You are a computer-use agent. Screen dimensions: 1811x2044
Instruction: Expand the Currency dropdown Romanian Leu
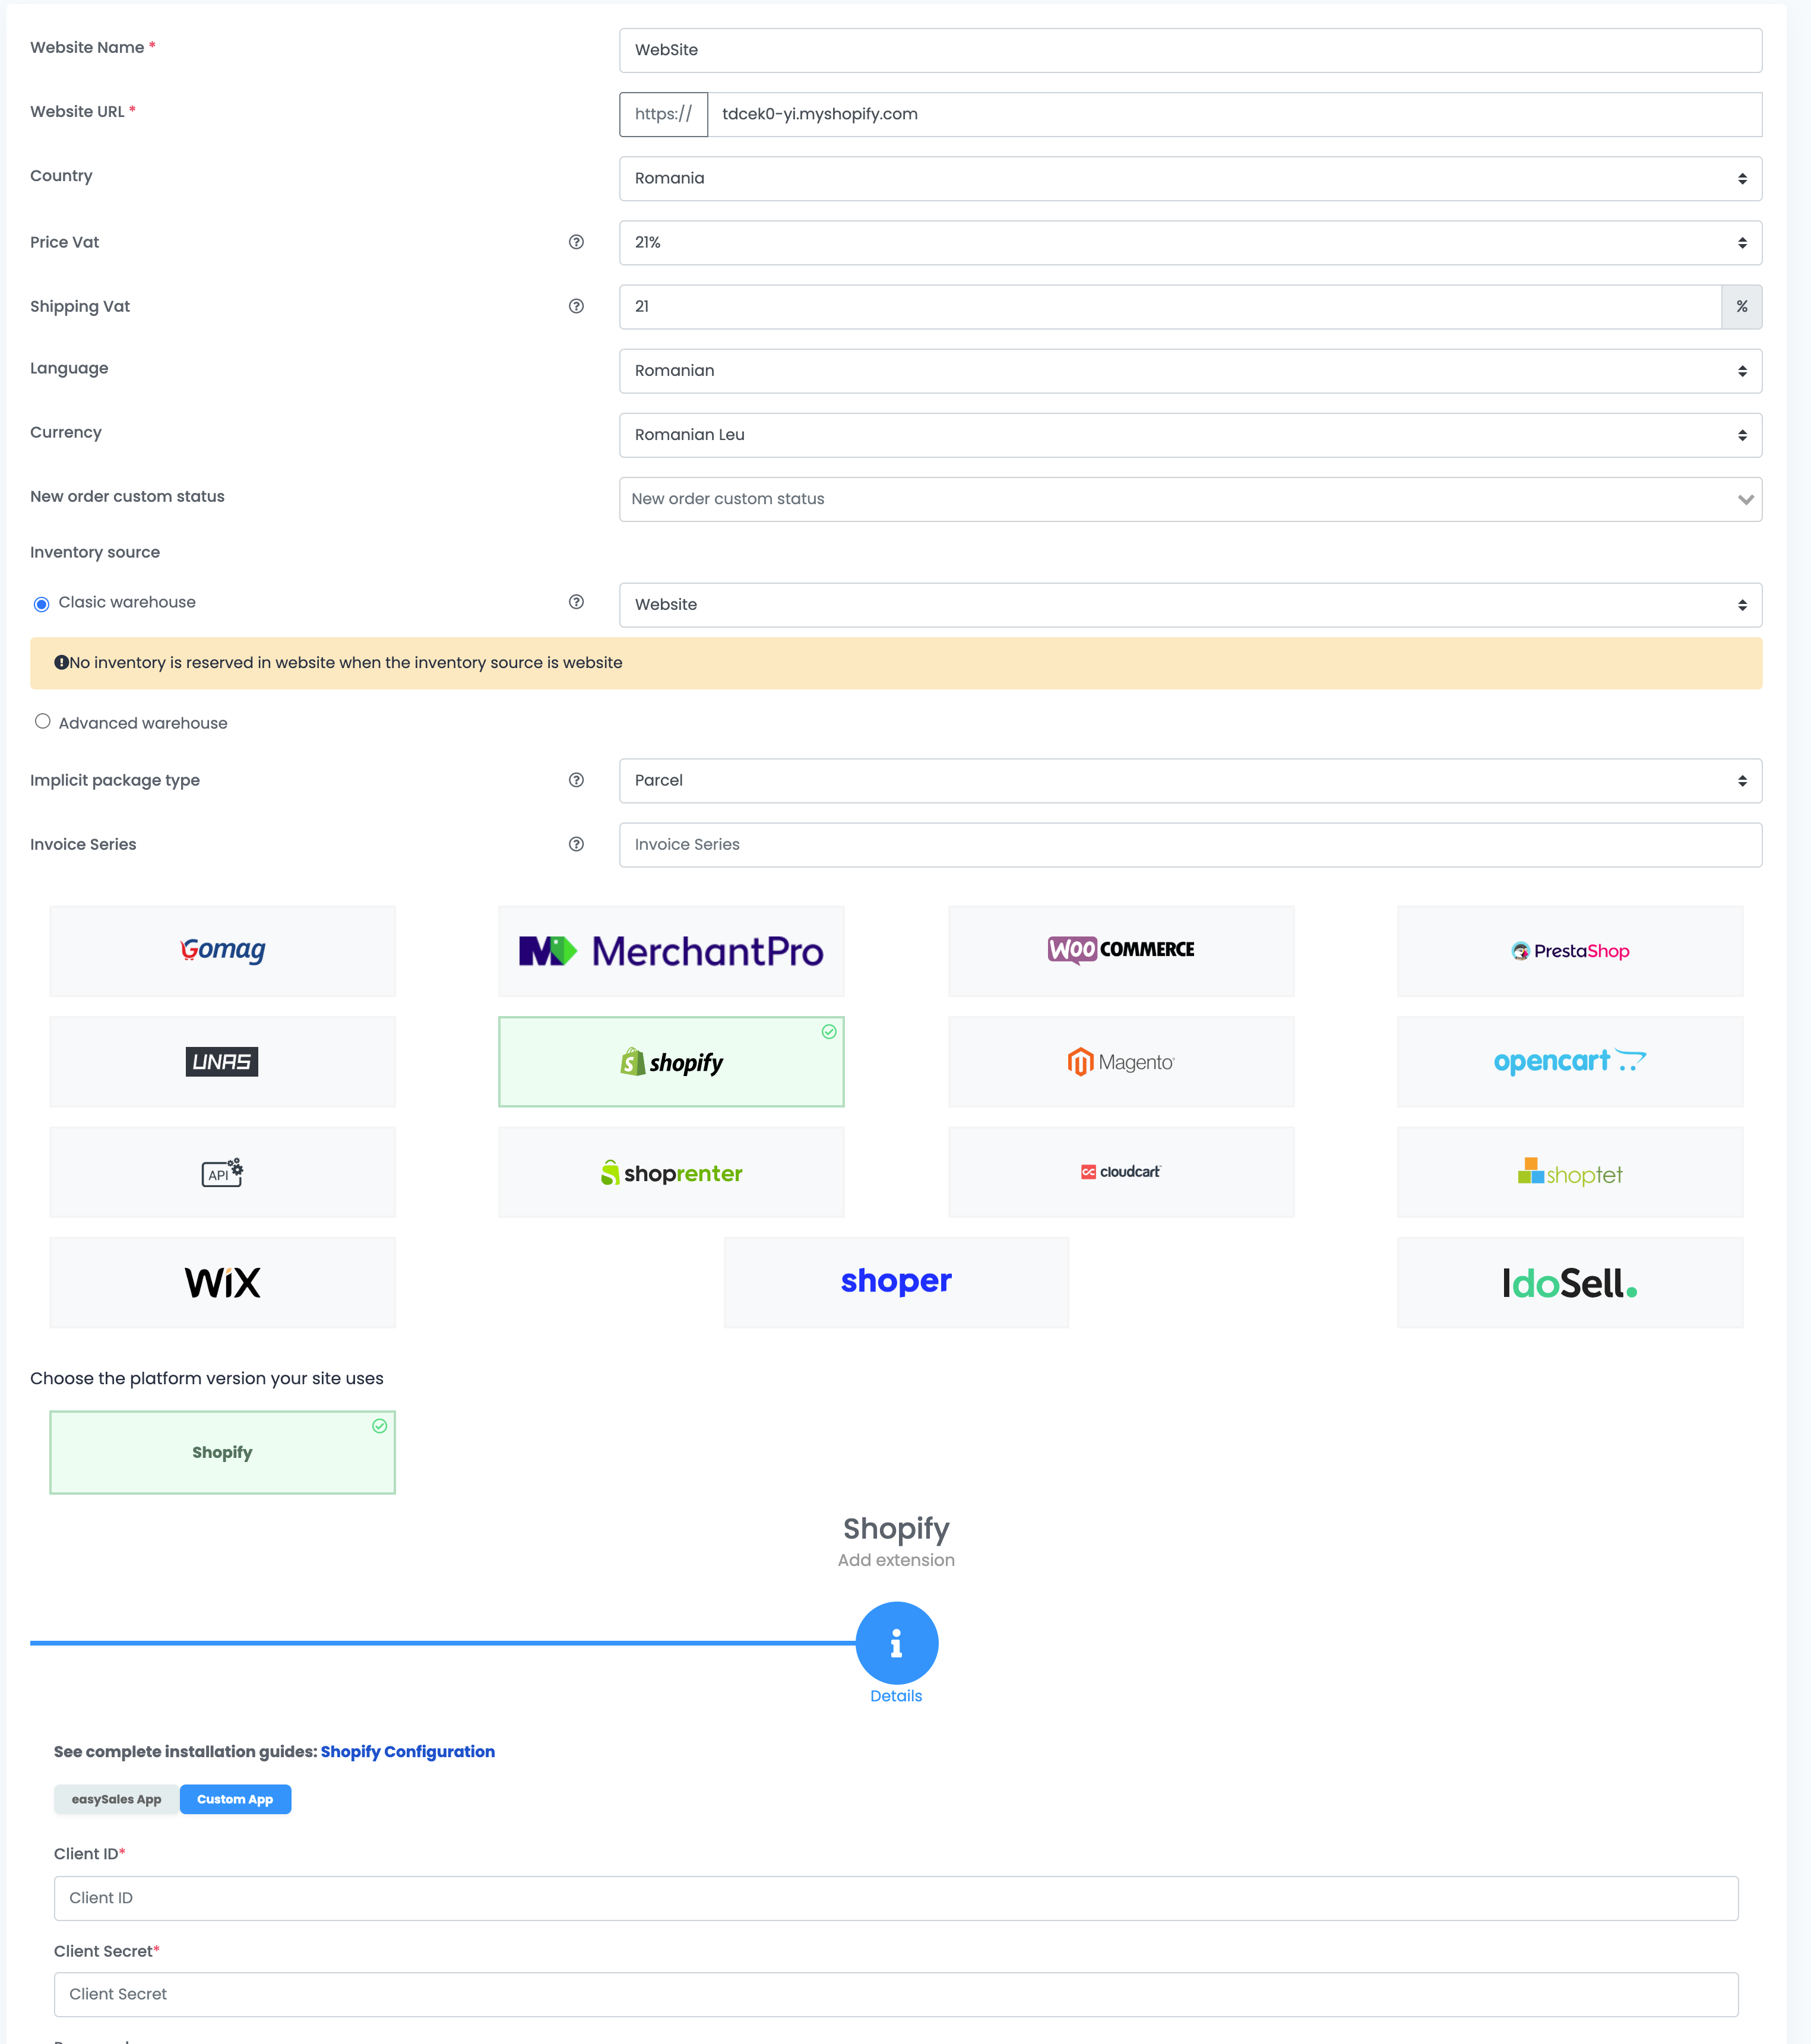(1190, 435)
